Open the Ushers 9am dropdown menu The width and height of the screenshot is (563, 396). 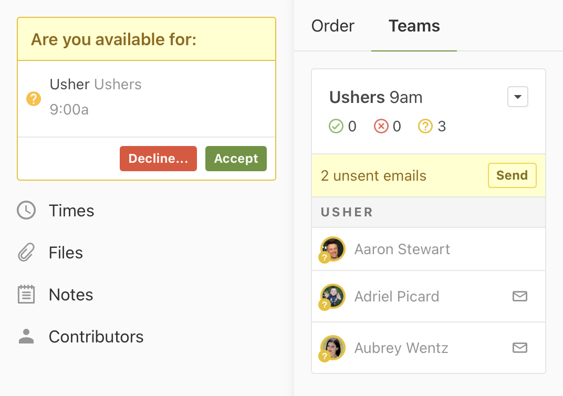[517, 97]
